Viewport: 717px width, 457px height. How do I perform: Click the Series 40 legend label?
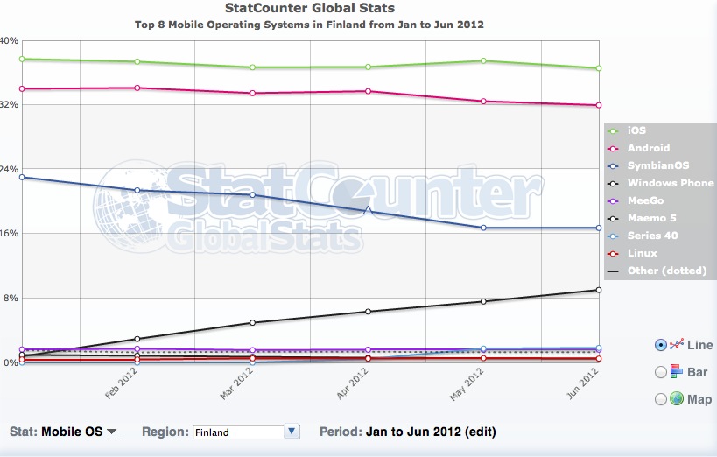[652, 236]
